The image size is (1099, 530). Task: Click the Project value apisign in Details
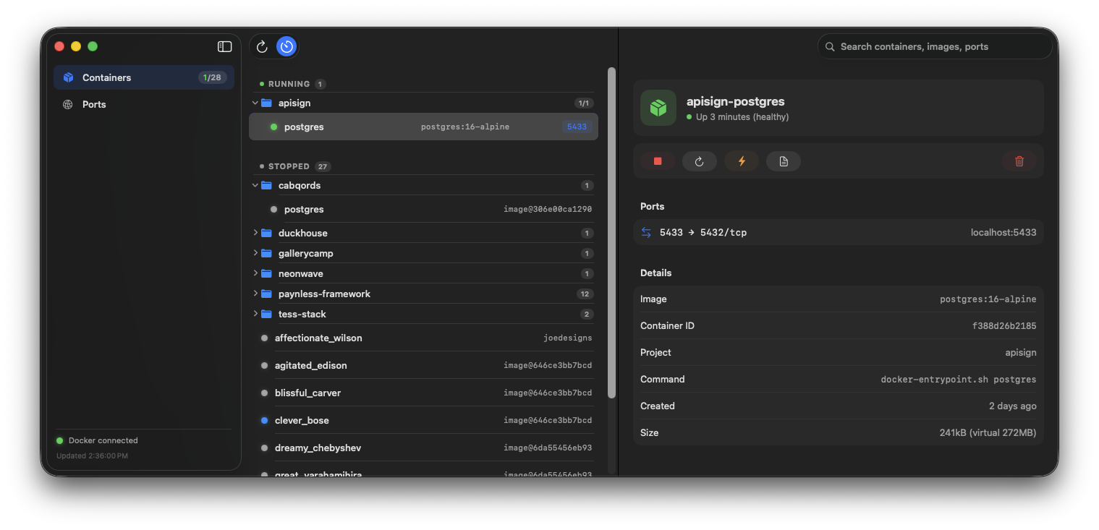coord(1021,353)
